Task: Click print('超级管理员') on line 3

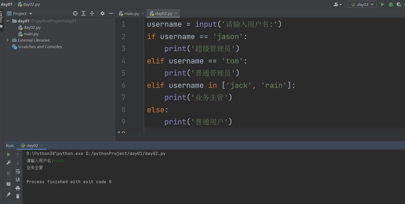Action: pos(202,49)
